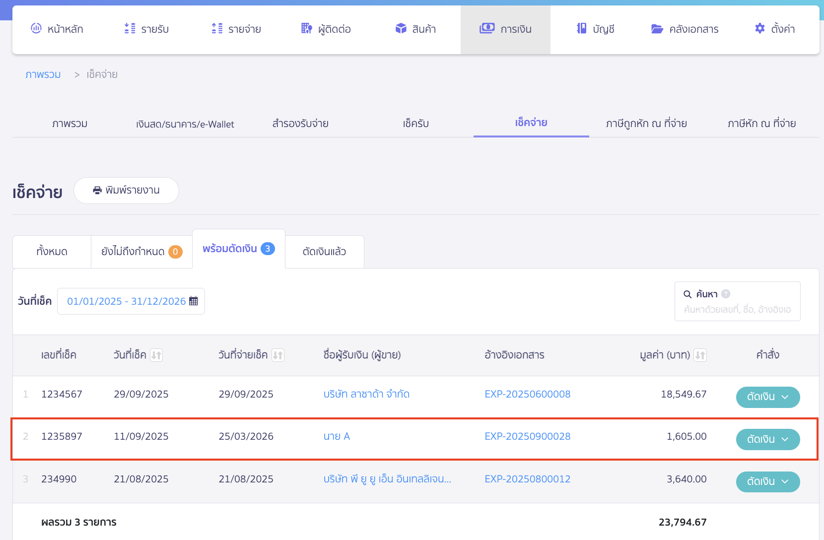This screenshot has height=540, width=824.
Task: Sort by cheque date column
Action: [x=156, y=355]
